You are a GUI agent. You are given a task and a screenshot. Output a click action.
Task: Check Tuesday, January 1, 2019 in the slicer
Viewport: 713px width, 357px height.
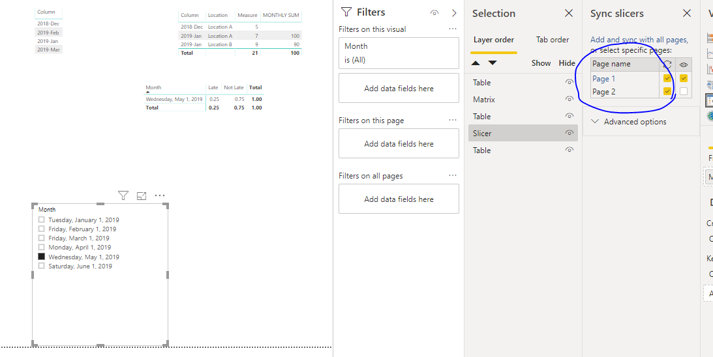pos(41,220)
